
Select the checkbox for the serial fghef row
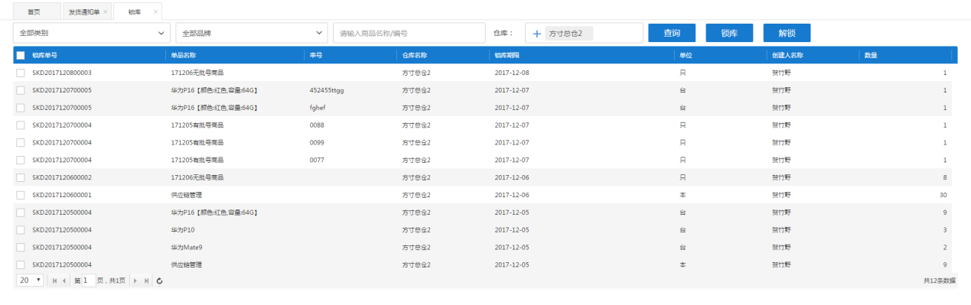coord(21,108)
